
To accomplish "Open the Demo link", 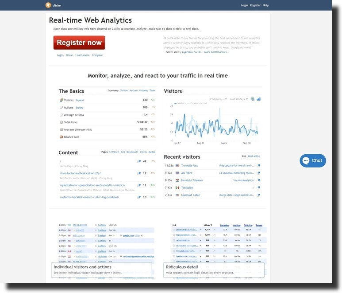I will 69,55.
